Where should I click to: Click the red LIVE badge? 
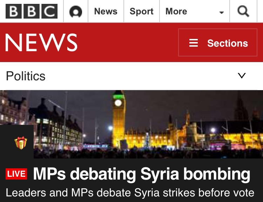click(x=16, y=174)
